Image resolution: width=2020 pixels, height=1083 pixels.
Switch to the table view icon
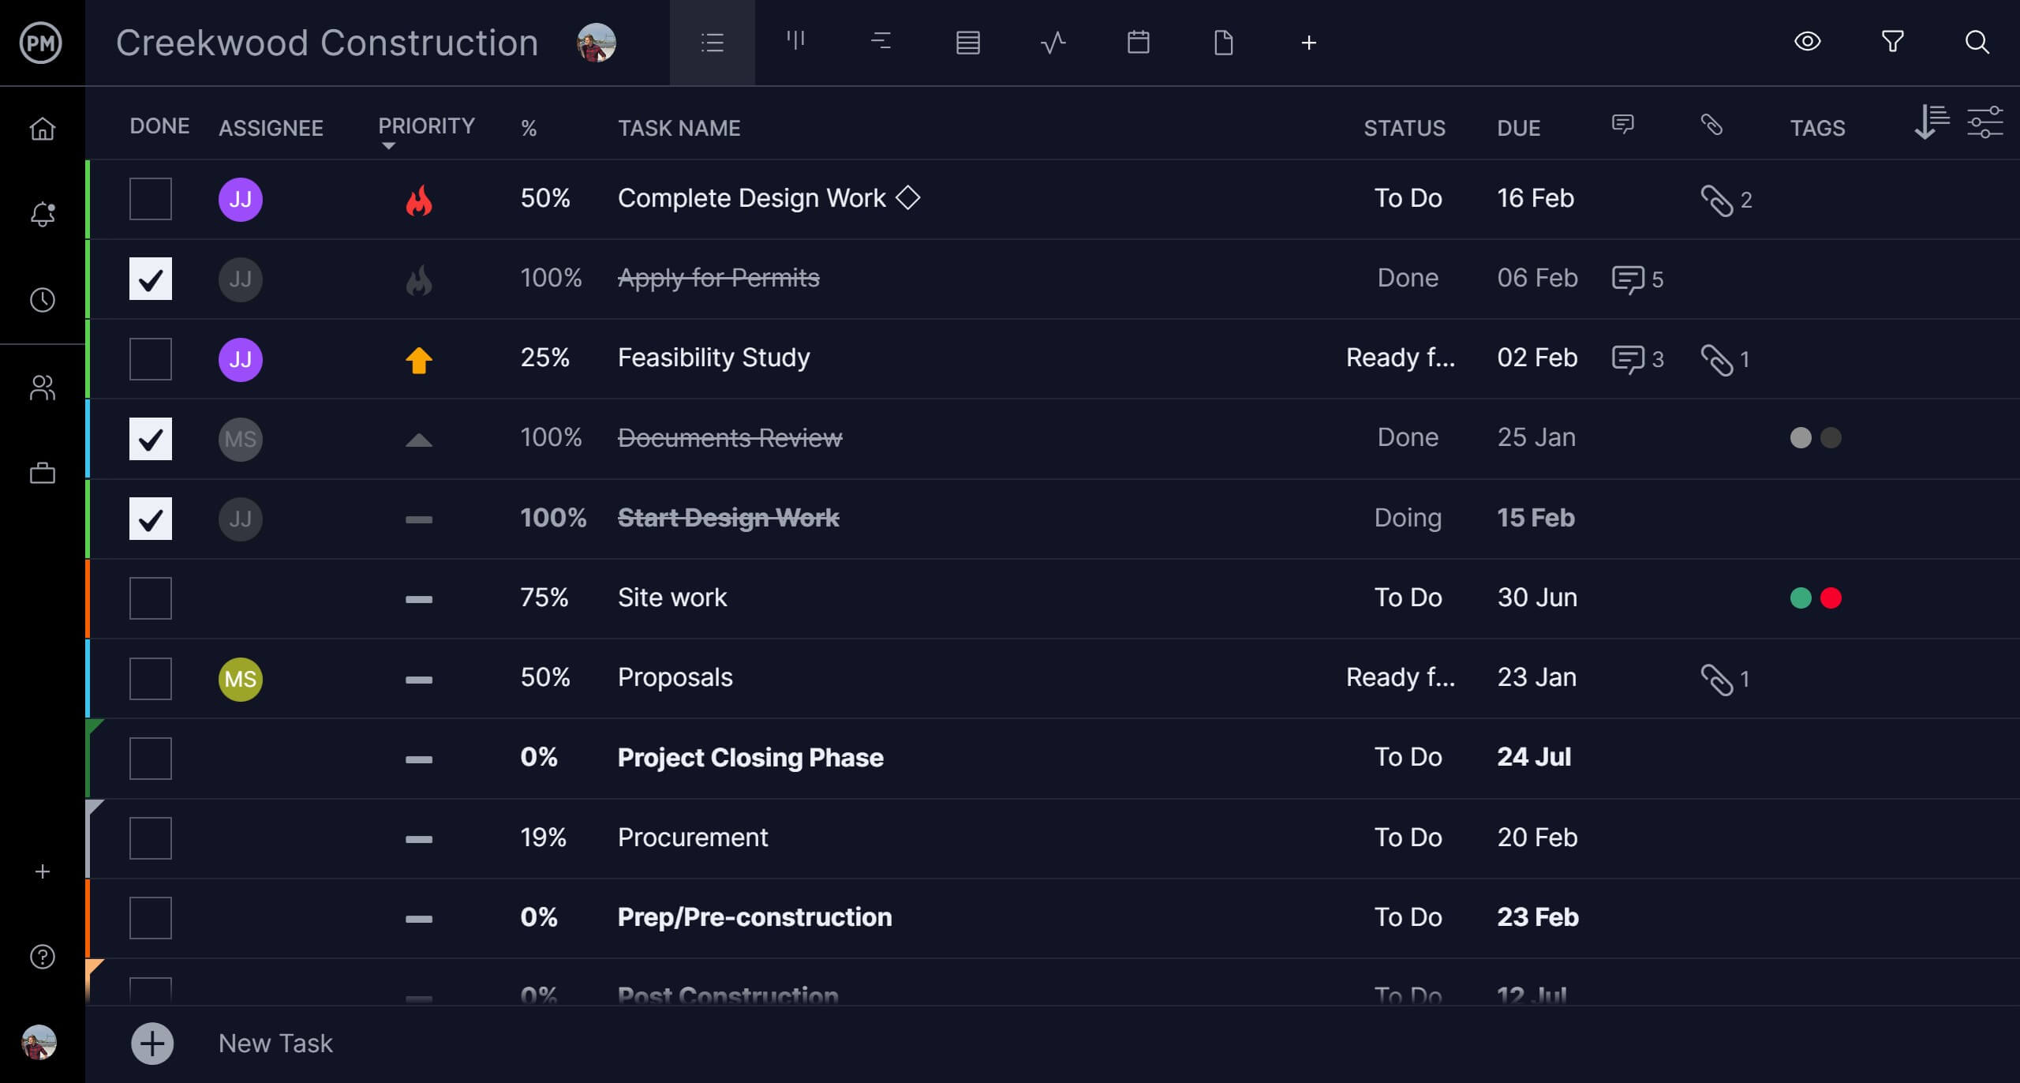coord(967,43)
